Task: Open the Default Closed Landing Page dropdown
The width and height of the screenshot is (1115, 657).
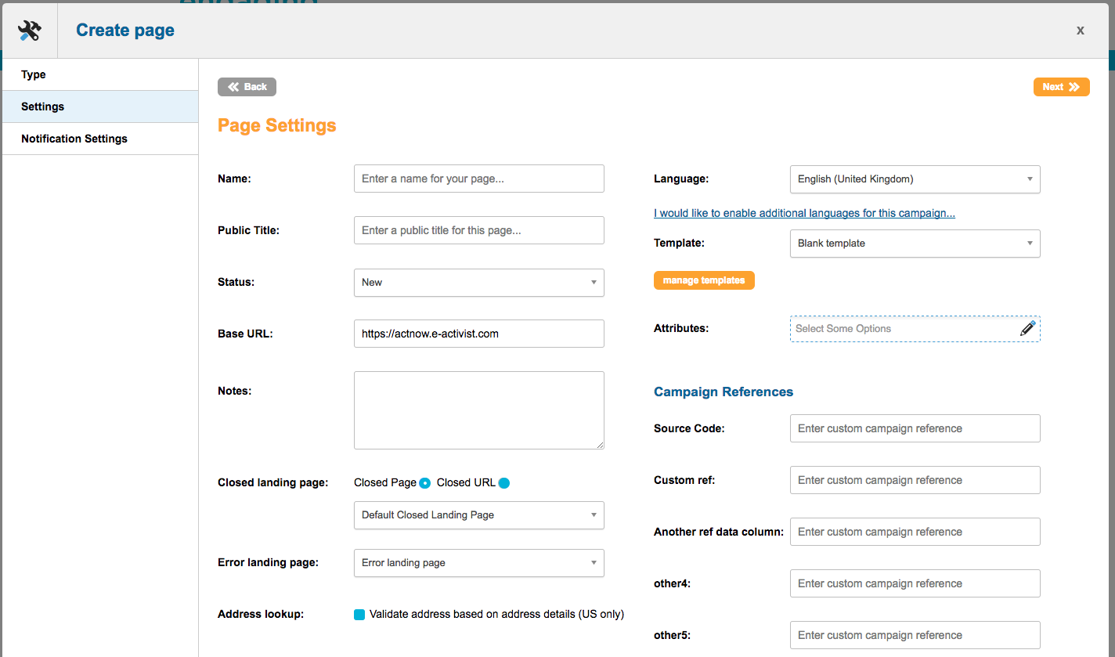Action: (478, 515)
